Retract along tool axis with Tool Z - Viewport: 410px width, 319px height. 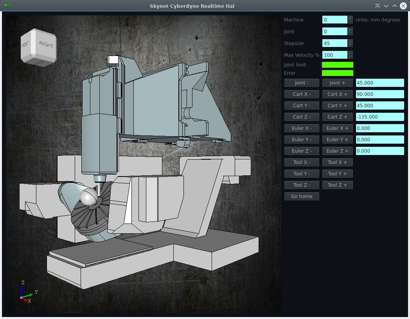pyautogui.click(x=302, y=185)
